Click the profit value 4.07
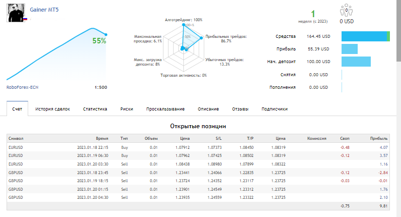This screenshot has height=217, width=401. click(383, 147)
